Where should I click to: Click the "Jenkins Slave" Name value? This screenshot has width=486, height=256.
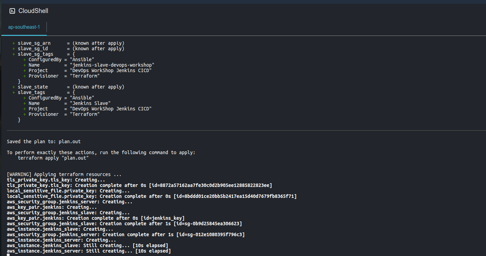[x=90, y=103]
